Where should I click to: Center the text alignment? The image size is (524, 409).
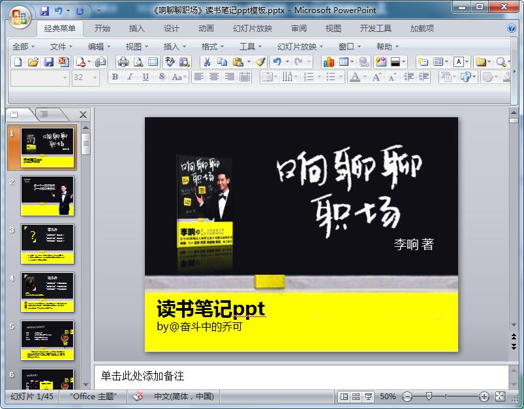point(214,77)
